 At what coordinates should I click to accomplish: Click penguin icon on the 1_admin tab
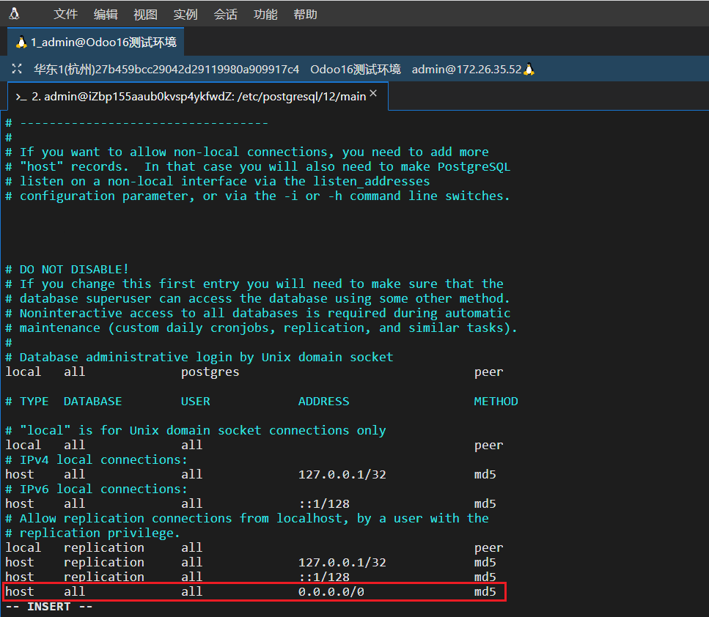tap(21, 42)
